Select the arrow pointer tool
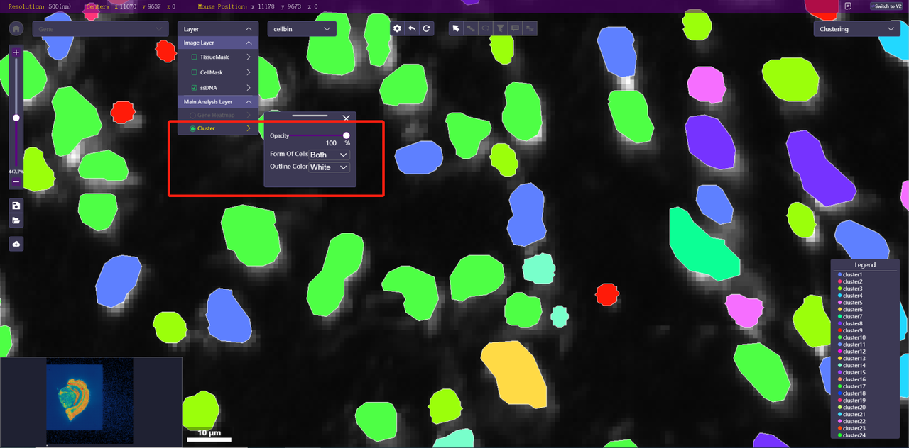Viewport: 909px width, 448px height. pos(456,28)
